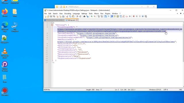Open the Edit menu
This screenshot has height=103, width=184.
(50, 13)
